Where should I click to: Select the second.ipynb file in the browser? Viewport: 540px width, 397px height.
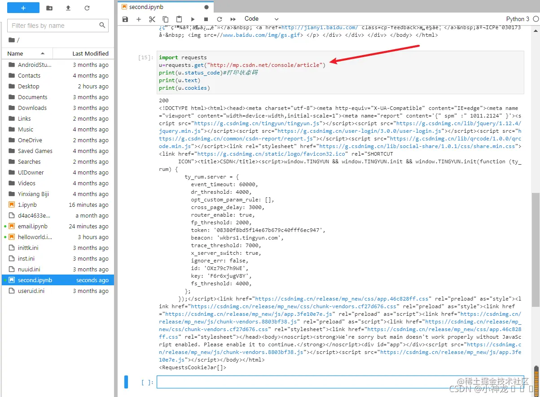tap(58, 280)
